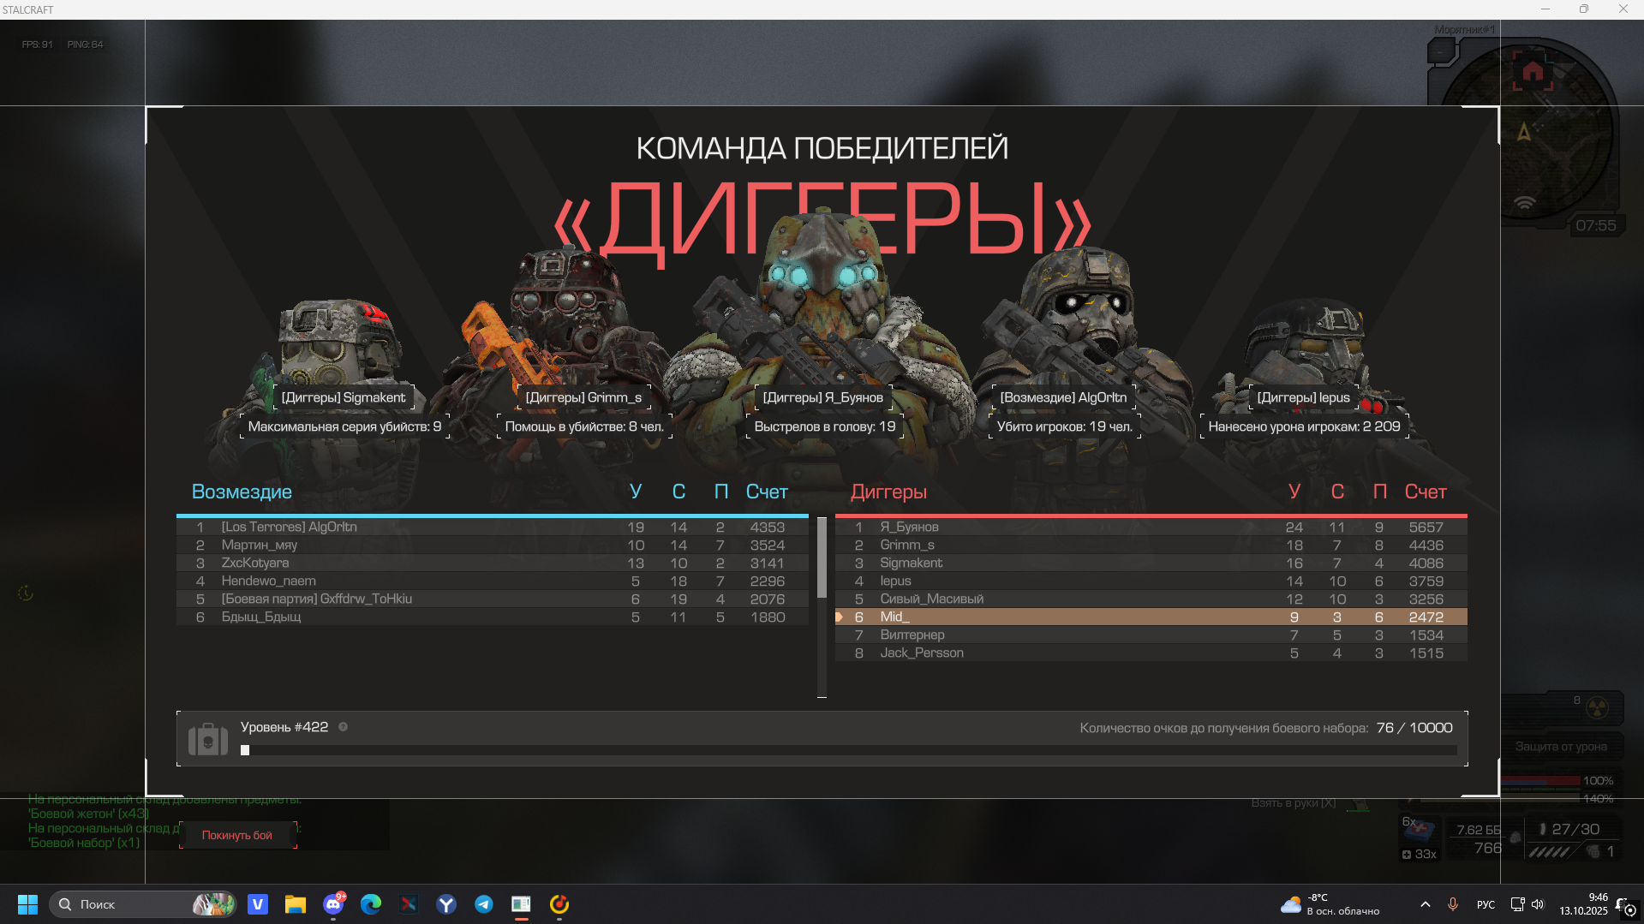
Task: Open the clock and date panel
Action: pyautogui.click(x=1583, y=904)
